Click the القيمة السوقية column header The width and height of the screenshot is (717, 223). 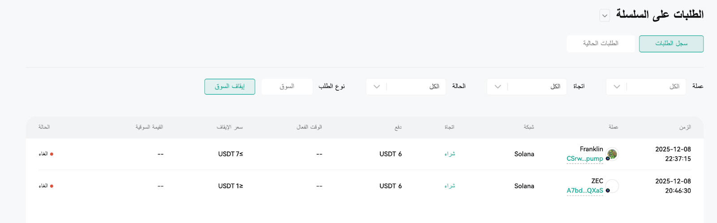[149, 127]
